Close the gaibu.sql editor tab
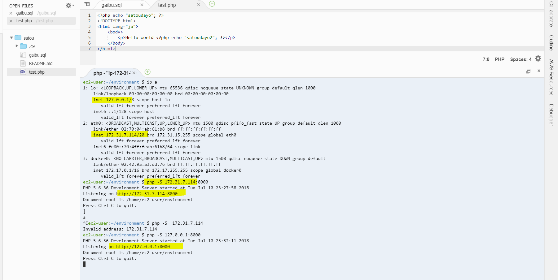This screenshot has height=280, width=558. pos(142,5)
